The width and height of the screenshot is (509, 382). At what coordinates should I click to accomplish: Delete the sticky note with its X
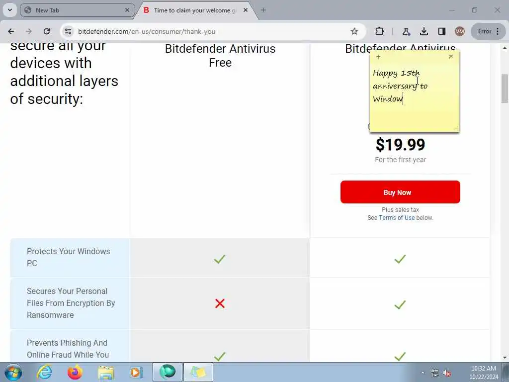[x=451, y=57]
